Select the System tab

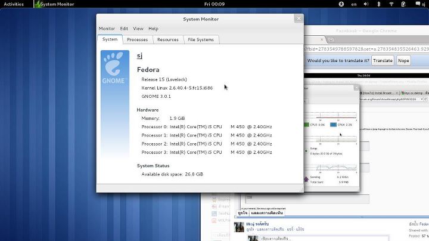click(x=110, y=39)
